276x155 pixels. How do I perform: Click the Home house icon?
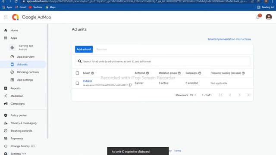(x=6, y=30)
